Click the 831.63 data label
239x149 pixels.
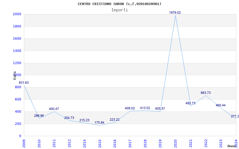pyautogui.click(x=24, y=83)
